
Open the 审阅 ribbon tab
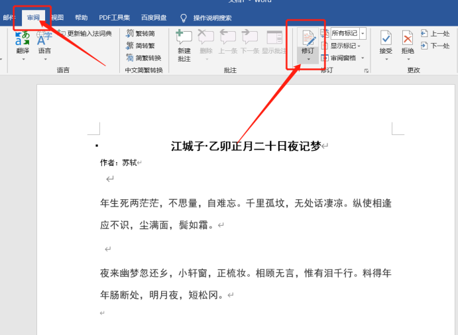(x=33, y=18)
